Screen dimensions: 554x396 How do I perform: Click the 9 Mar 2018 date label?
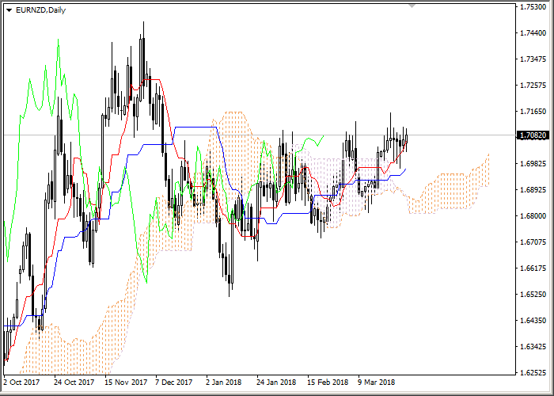(x=376, y=383)
